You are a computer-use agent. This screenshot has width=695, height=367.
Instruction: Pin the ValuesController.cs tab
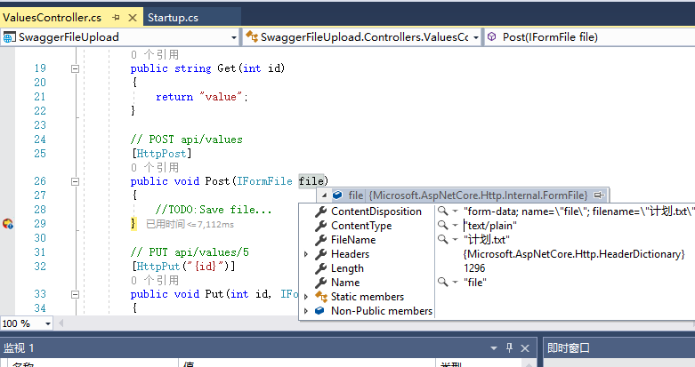116,18
